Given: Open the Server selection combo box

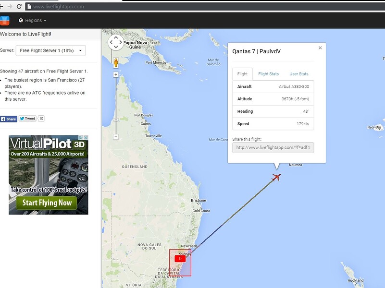Looking at the screenshot, I should click(50, 50).
